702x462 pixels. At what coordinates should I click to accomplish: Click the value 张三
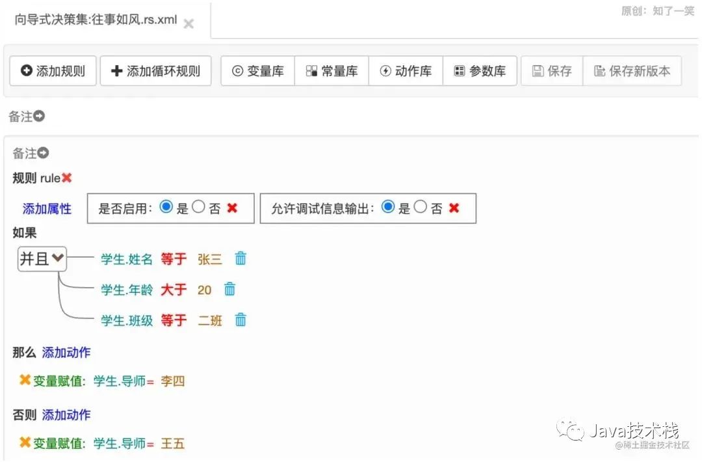coord(209,259)
